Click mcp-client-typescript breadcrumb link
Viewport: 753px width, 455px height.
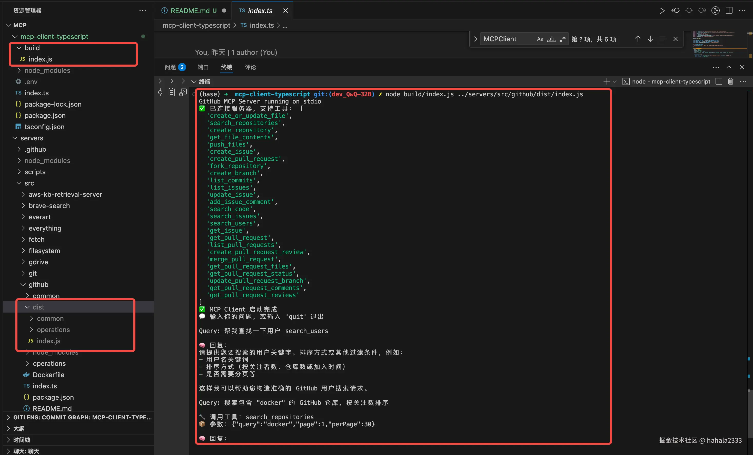click(x=196, y=25)
